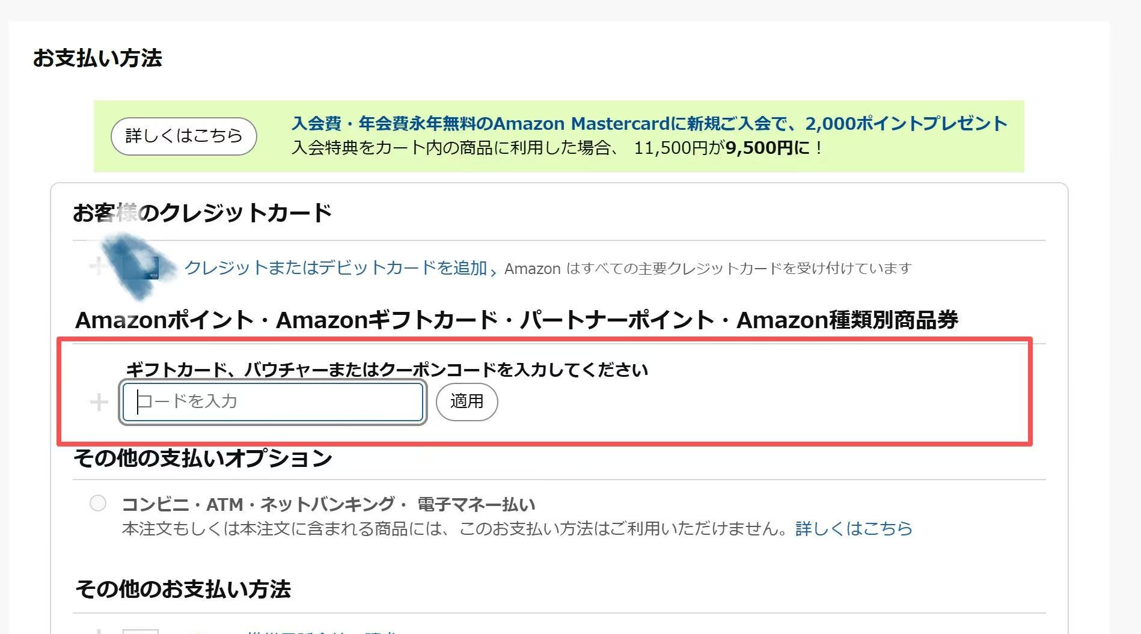Viewport: 1141px width, 634px height.
Task: Click the plus icon beside the Visa card
Action: [x=97, y=266]
